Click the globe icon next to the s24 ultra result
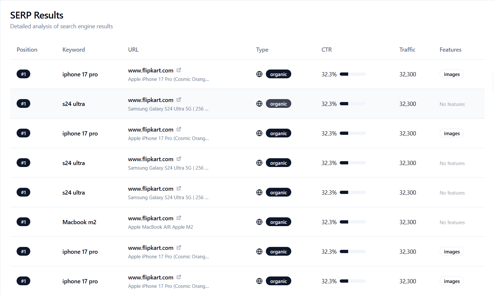The width and height of the screenshot is (494, 295). (259, 103)
